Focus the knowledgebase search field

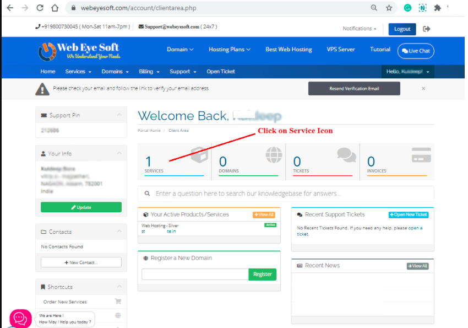point(286,193)
